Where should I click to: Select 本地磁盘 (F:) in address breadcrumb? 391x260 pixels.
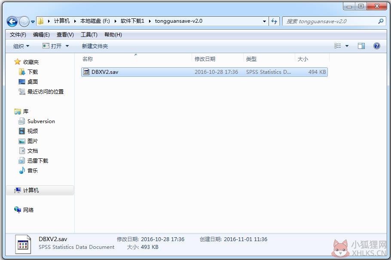95,21
